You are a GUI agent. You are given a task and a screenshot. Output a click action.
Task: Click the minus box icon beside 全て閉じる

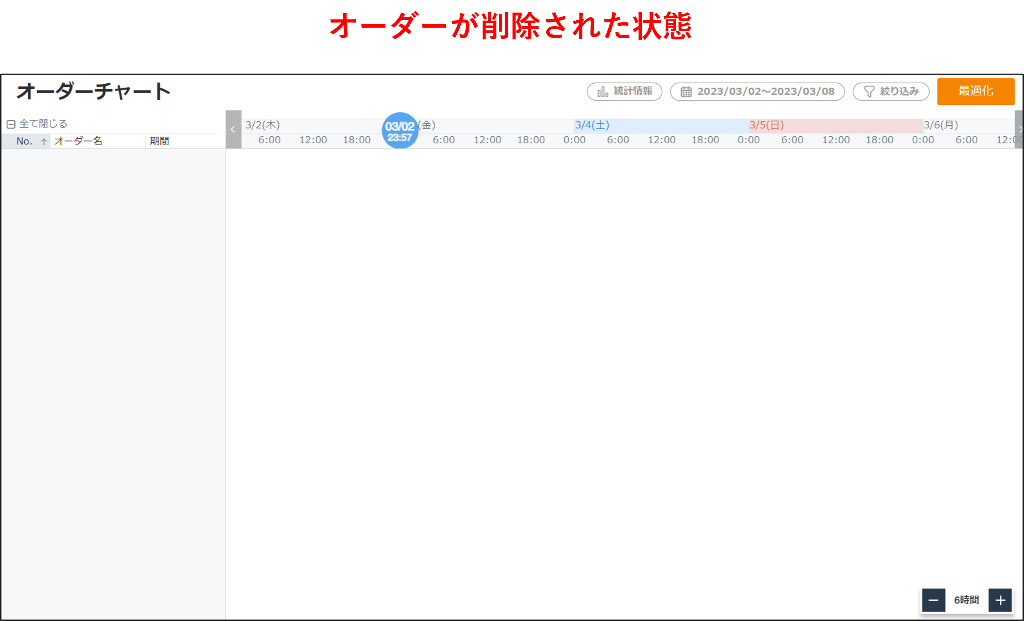(11, 124)
